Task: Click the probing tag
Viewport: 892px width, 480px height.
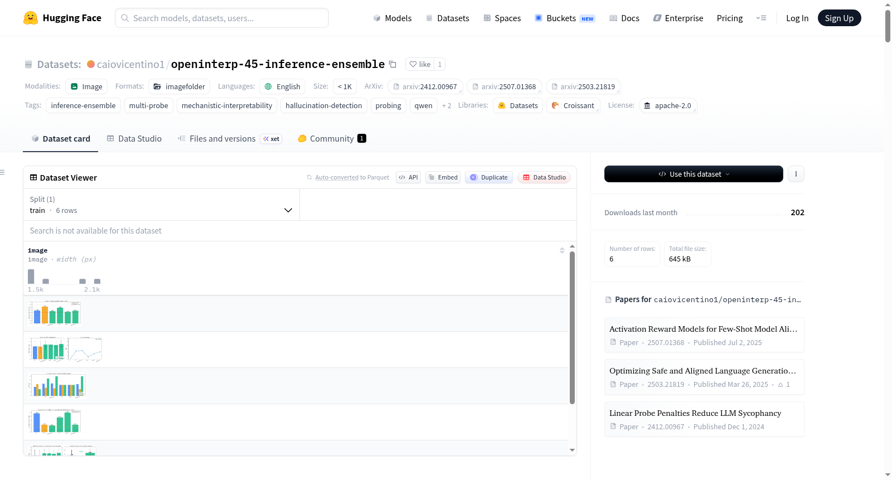Action: 388,105
